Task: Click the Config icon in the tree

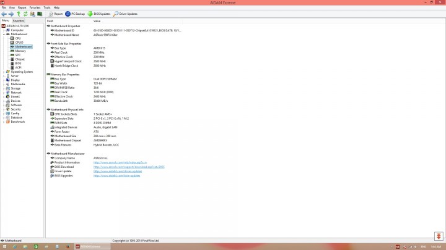Action: pyautogui.click(x=7, y=114)
